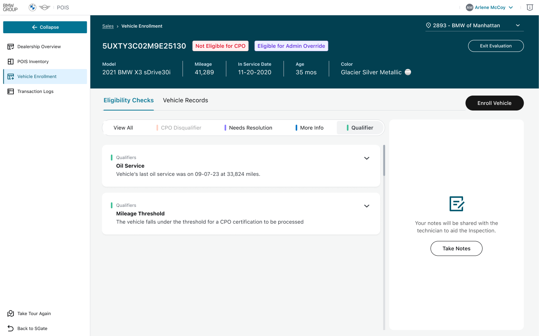Click the Exit Evaluation button
This screenshot has height=336, width=539.
(496, 46)
